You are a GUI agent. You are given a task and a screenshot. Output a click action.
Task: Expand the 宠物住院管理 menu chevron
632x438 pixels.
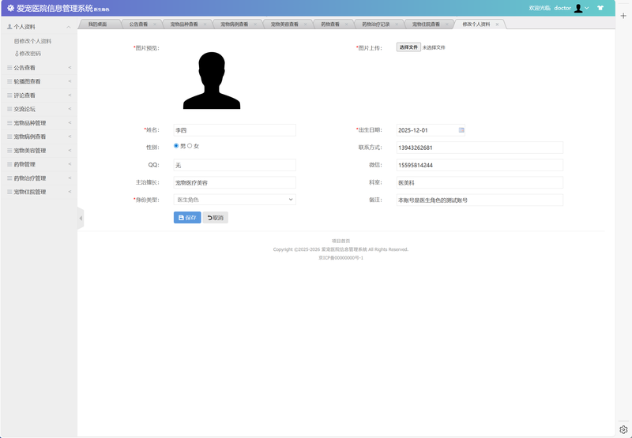(70, 192)
